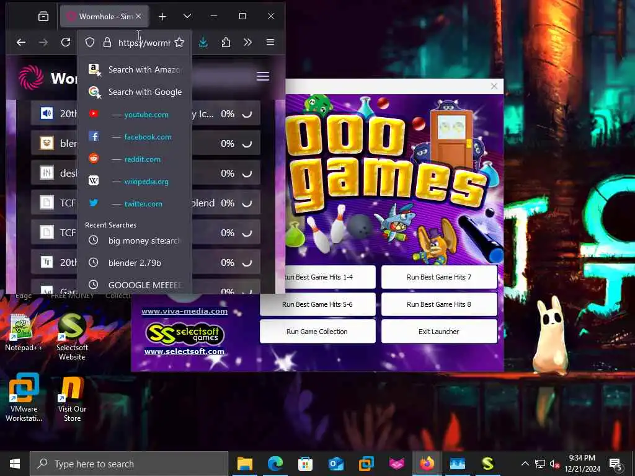Select reddit.com suggestion

135,159
